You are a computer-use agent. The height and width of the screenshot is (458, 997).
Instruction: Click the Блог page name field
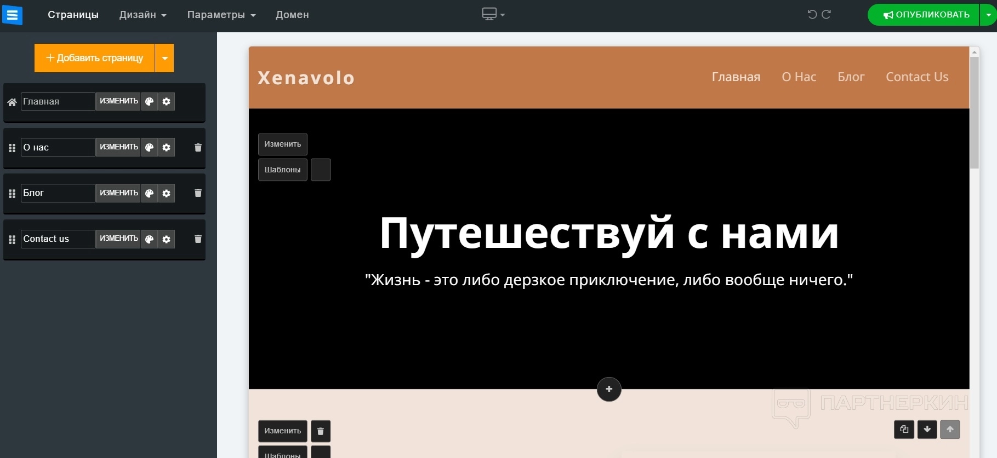coord(58,193)
